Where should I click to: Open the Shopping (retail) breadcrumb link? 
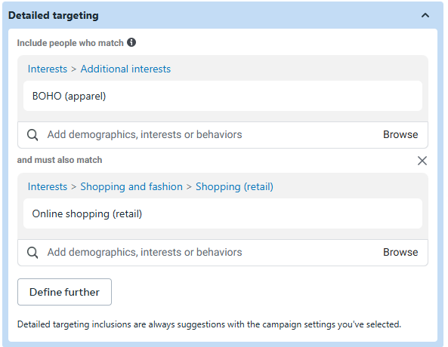(234, 186)
